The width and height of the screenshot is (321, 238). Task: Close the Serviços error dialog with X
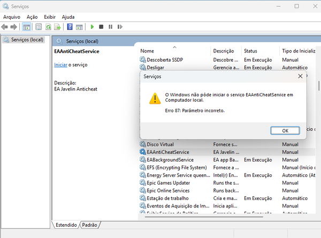300,76
